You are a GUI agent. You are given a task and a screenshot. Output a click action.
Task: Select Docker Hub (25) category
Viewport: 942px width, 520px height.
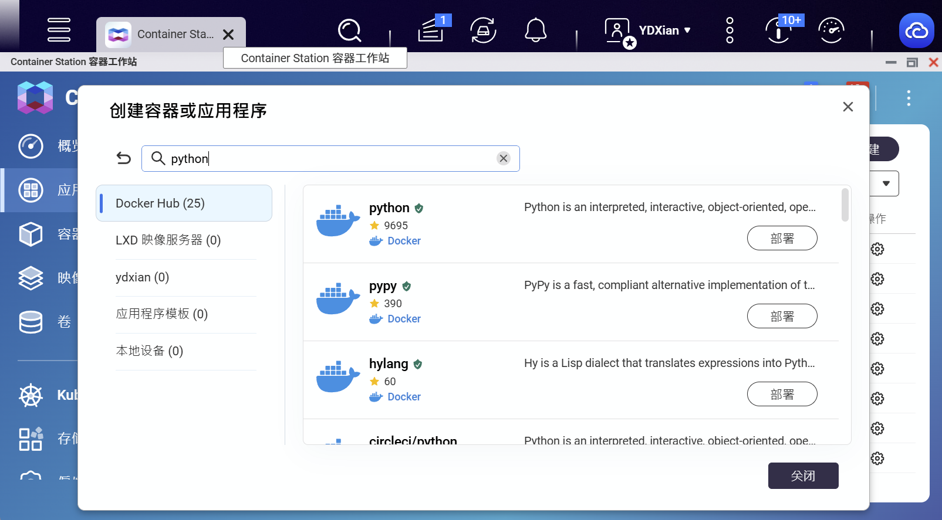pyautogui.click(x=184, y=203)
